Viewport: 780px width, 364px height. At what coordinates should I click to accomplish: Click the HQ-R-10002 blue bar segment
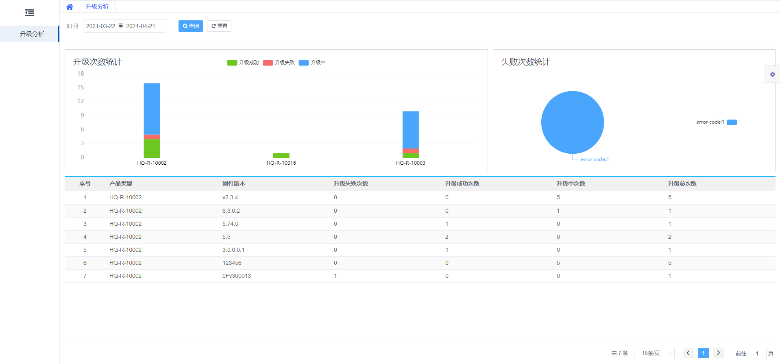click(152, 109)
